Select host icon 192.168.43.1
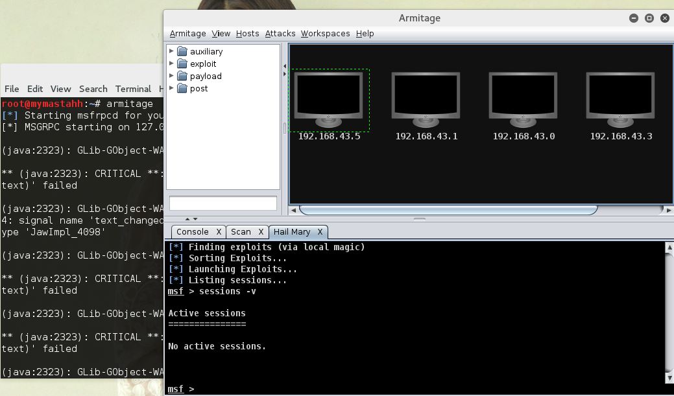This screenshot has width=674, height=396. tap(426, 100)
